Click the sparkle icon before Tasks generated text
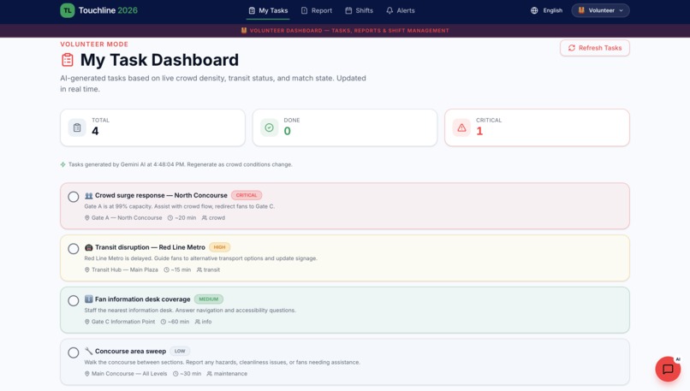Image resolution: width=690 pixels, height=391 pixels. click(63, 164)
